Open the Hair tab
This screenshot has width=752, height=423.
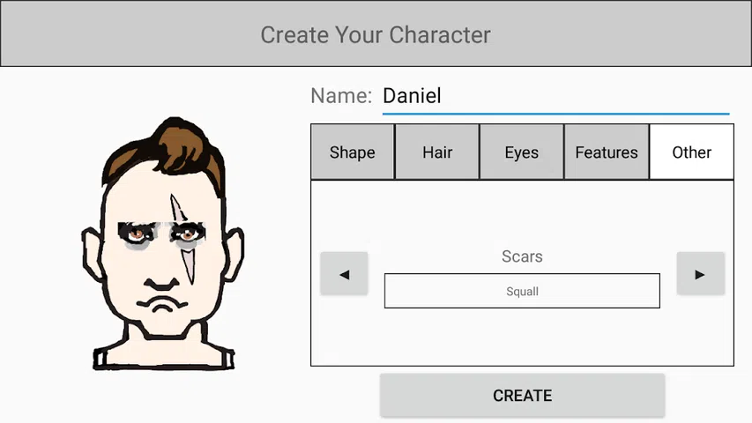pyautogui.click(x=437, y=152)
